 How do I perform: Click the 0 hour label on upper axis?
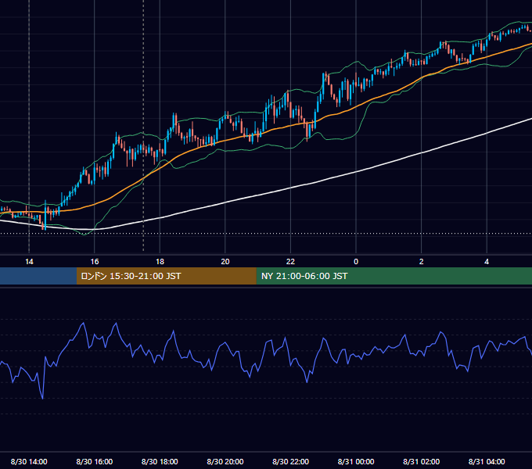356,262
